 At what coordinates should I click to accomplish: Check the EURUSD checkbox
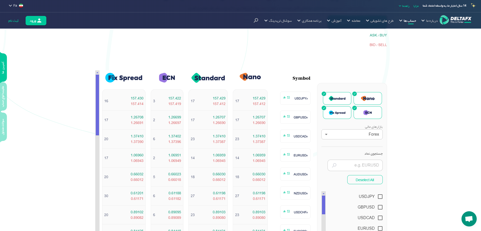pos(380,228)
